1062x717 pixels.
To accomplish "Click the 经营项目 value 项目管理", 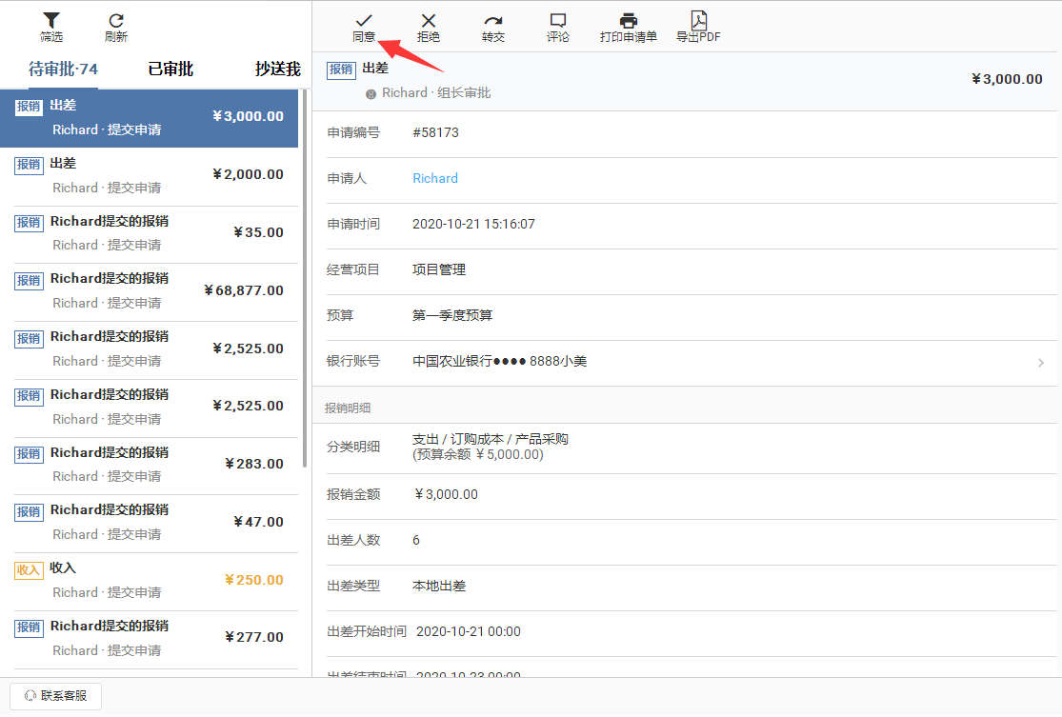I will coord(439,269).
